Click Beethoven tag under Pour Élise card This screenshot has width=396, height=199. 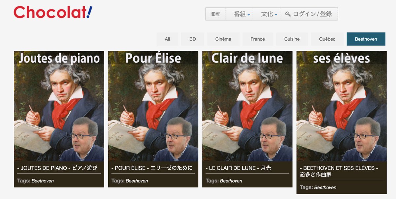[x=137, y=181]
